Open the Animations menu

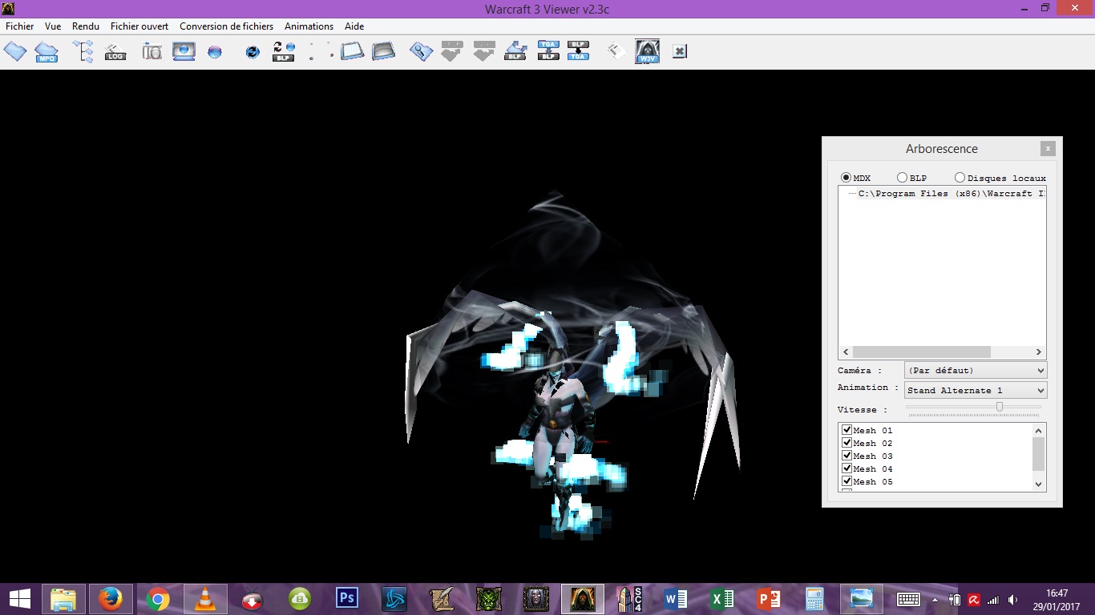(309, 26)
